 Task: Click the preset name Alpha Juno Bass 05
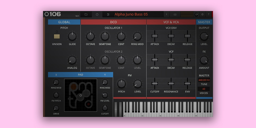tap(131, 14)
